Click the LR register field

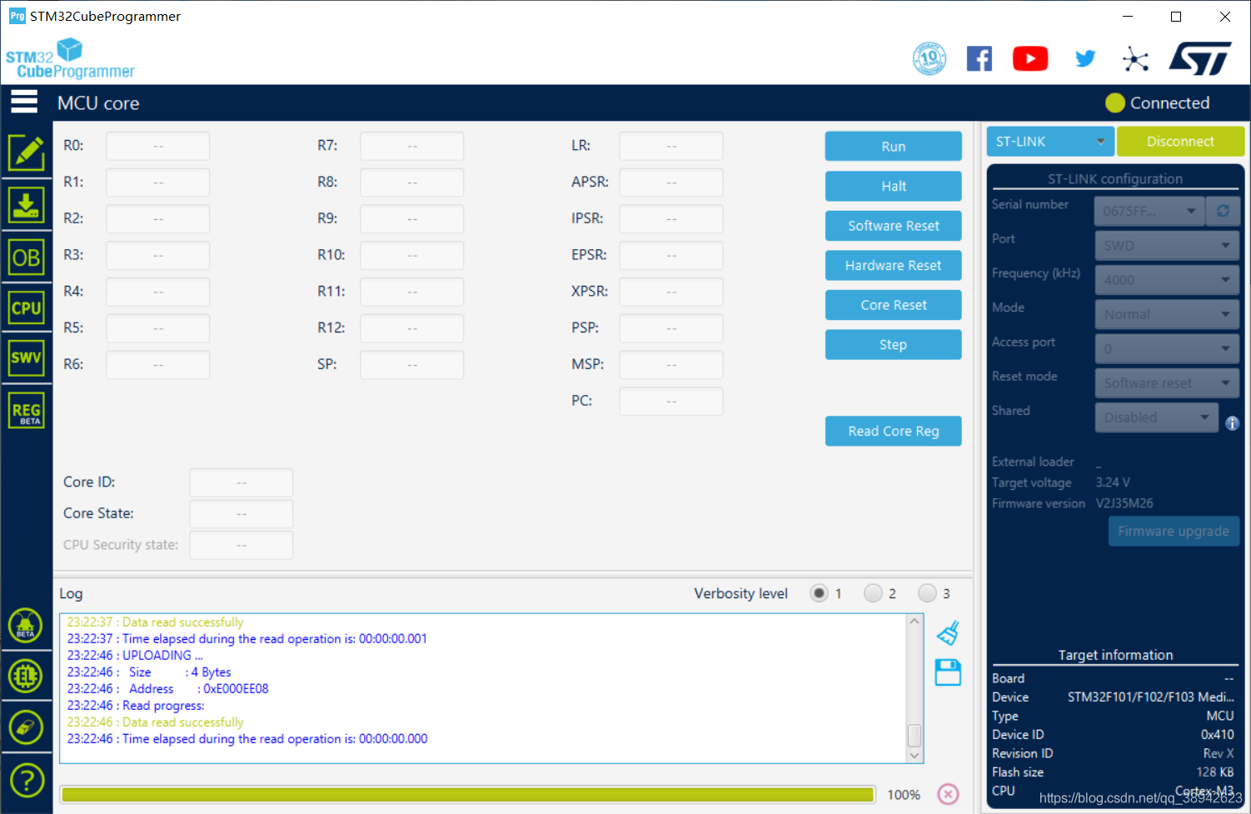point(671,146)
